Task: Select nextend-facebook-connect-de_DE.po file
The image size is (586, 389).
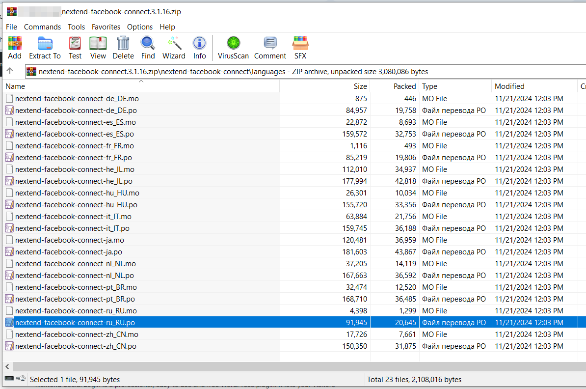Action: (x=76, y=111)
